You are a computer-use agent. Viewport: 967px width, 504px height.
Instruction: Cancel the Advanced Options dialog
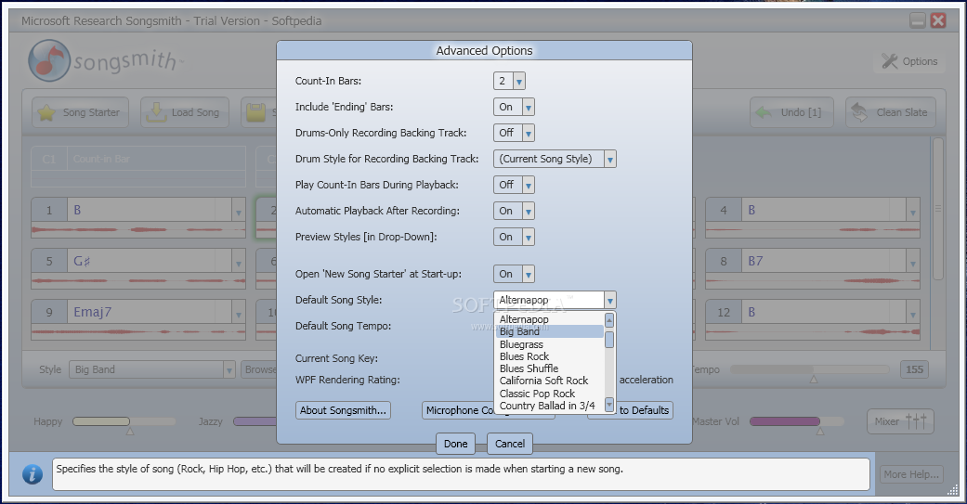[x=509, y=444]
